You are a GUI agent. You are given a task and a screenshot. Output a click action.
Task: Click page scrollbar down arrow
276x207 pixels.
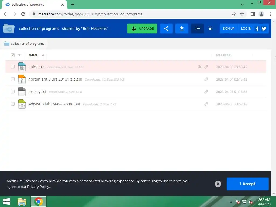tap(274, 194)
